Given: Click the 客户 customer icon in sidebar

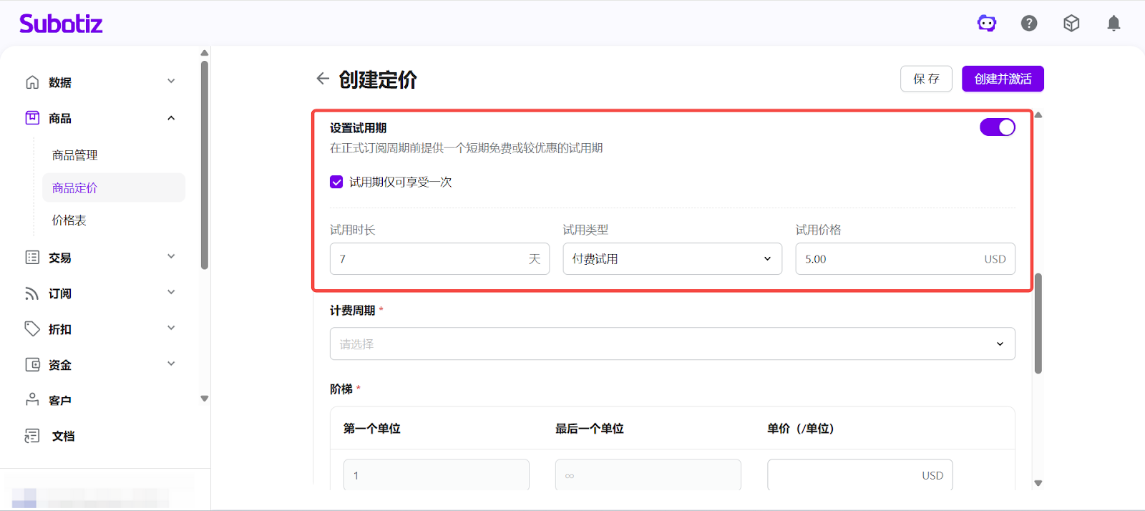Looking at the screenshot, I should click(x=32, y=400).
